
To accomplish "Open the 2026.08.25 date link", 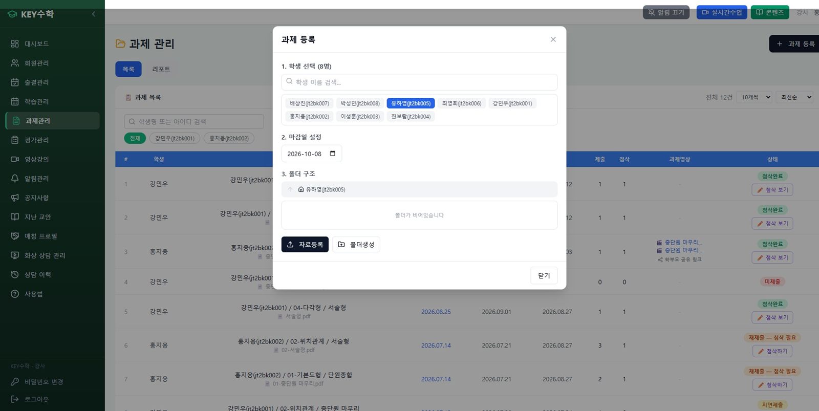I will click(436, 312).
